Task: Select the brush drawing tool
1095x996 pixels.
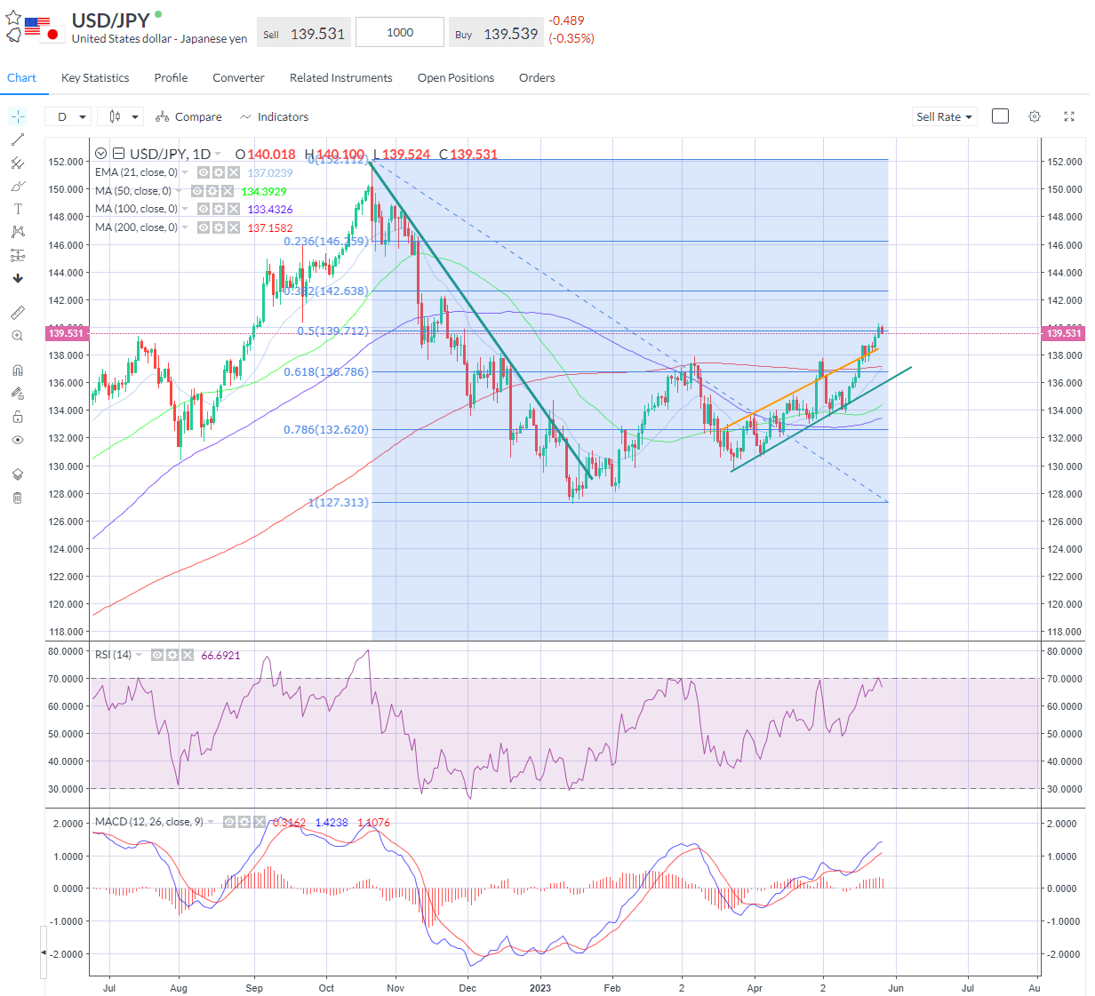Action: pos(18,186)
